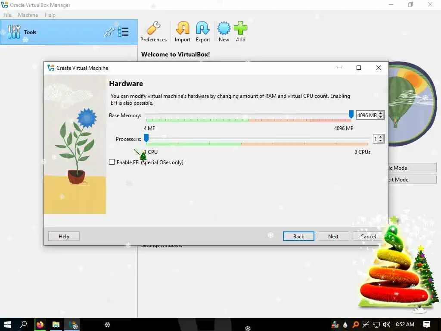Open the volume tray icon
The width and height of the screenshot is (441, 331).
pyautogui.click(x=387, y=325)
